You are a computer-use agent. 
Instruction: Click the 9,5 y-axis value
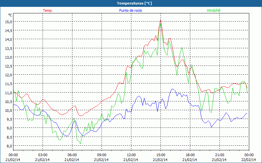click(x=10, y=119)
